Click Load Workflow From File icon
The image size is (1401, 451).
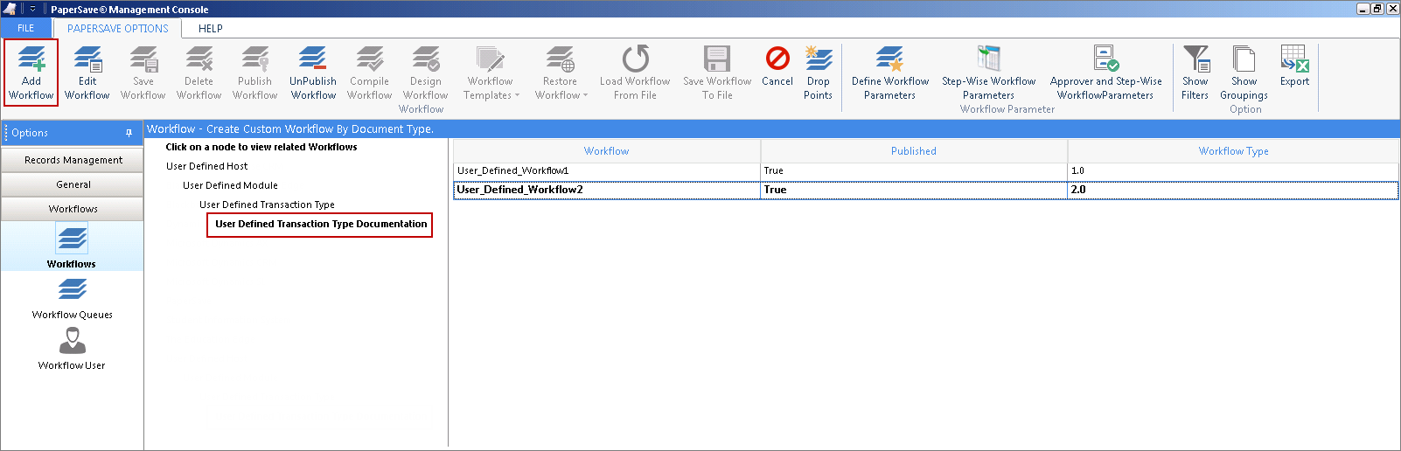(x=635, y=73)
